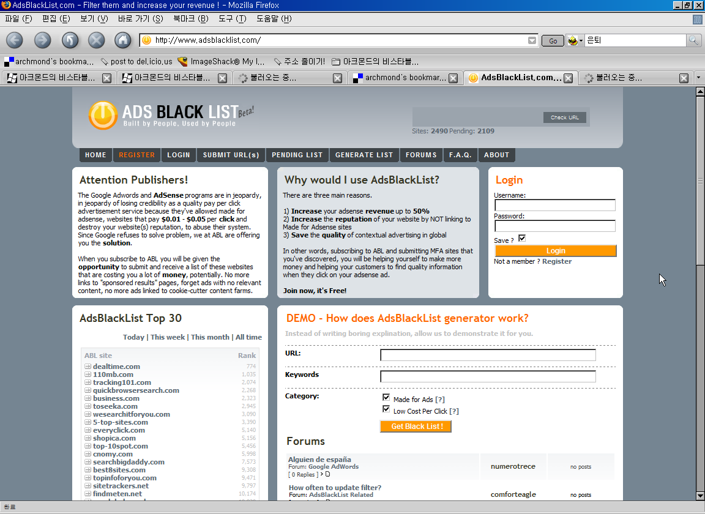
Task: Toggle the Low Cost Per Click checkbox
Action: (x=386, y=409)
